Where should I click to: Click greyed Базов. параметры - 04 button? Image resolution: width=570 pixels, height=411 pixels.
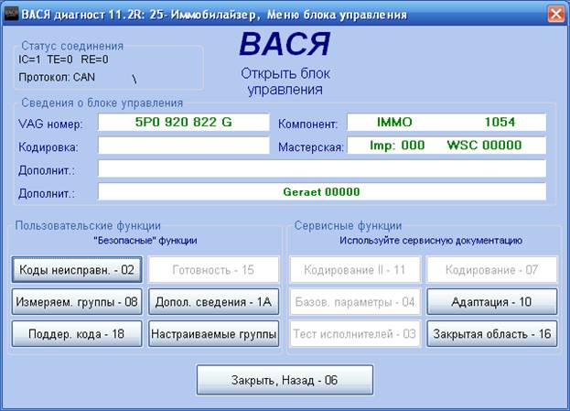point(355,301)
